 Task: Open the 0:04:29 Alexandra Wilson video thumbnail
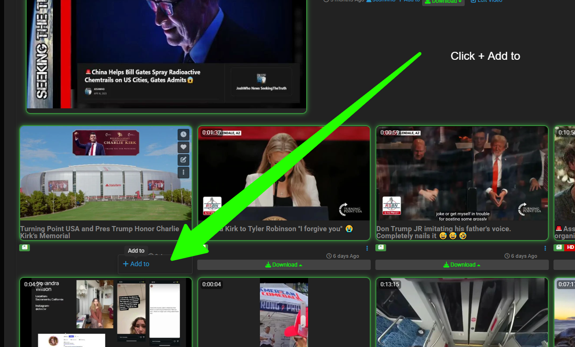pos(106,313)
